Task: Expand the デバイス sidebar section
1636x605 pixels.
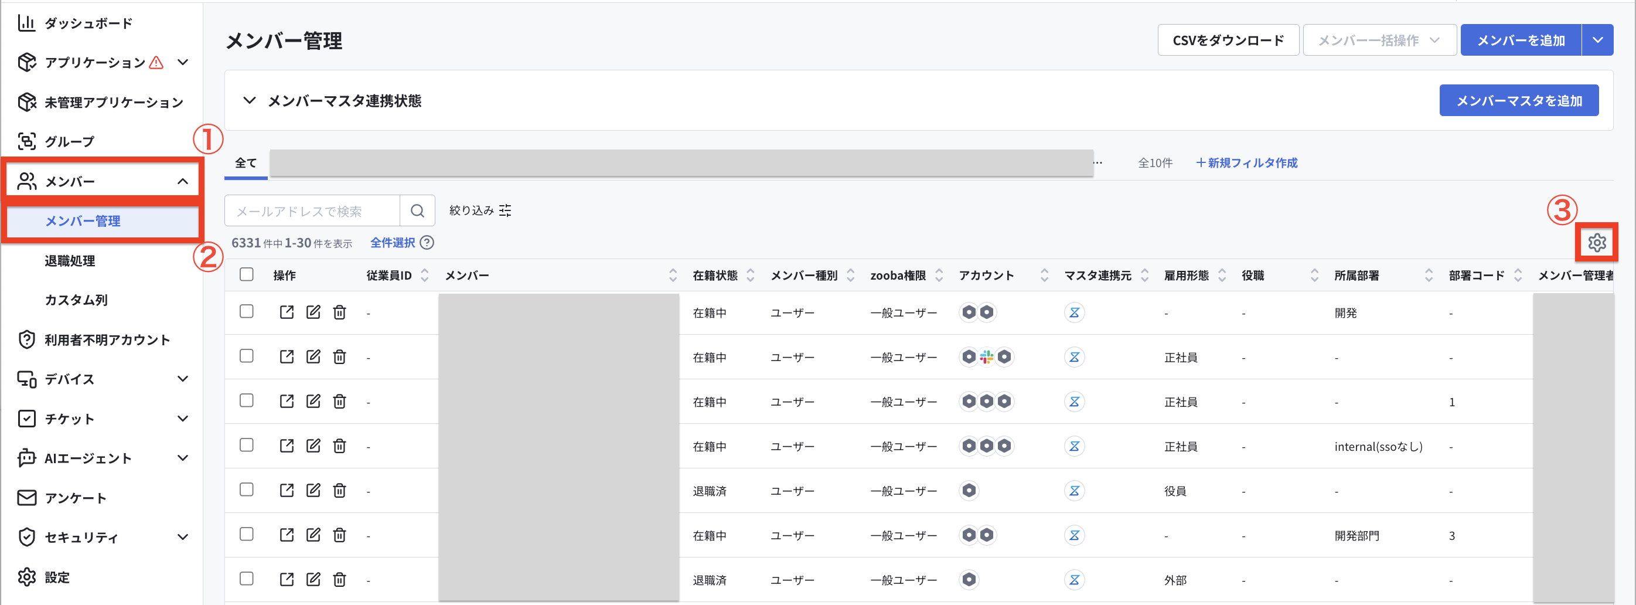Action: [x=183, y=379]
